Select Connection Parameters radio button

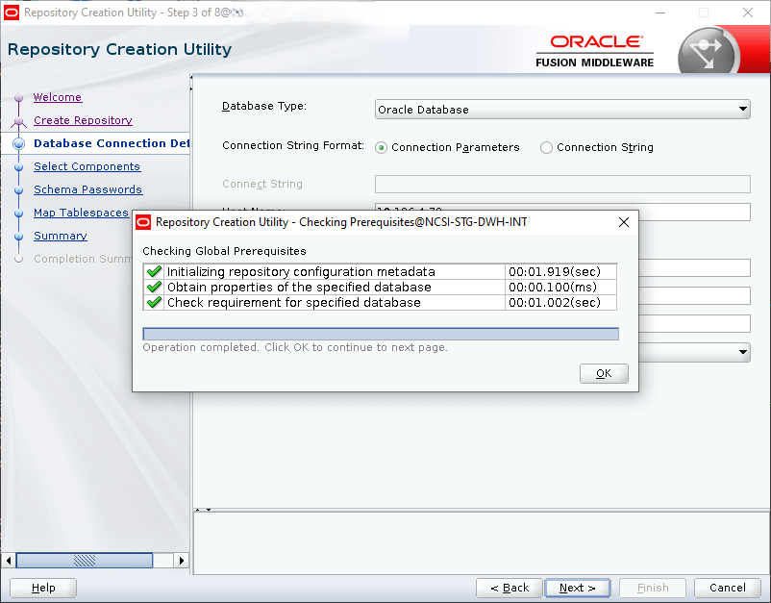(x=382, y=148)
